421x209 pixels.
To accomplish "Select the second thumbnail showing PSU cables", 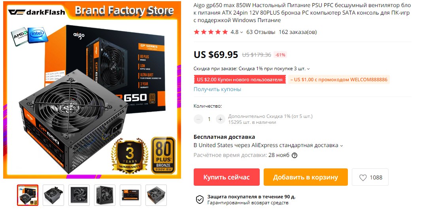I will [x=53, y=195].
